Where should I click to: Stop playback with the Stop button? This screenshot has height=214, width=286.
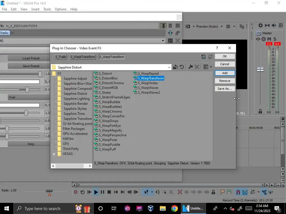[x=109, y=192]
